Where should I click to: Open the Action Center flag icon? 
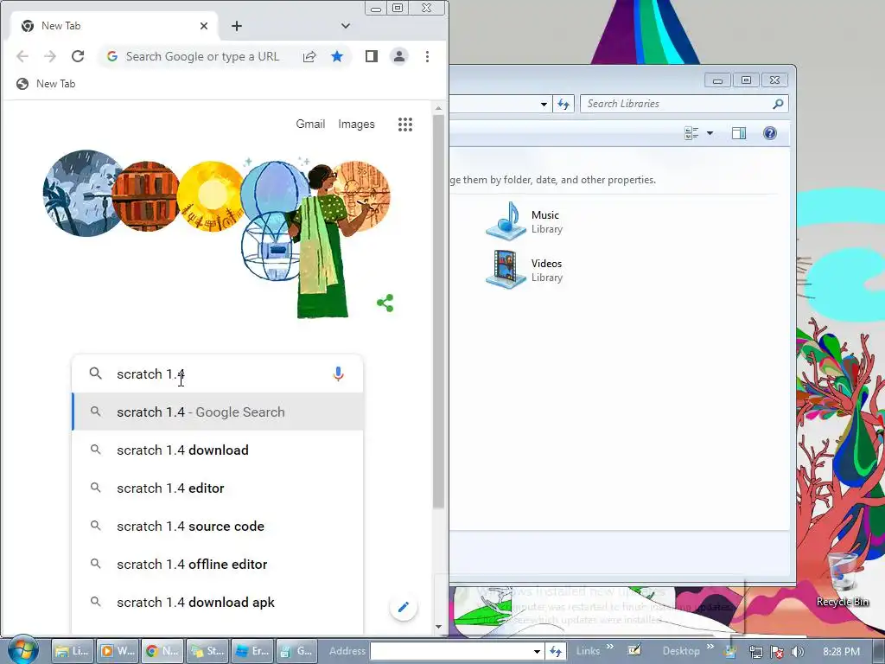(777, 652)
